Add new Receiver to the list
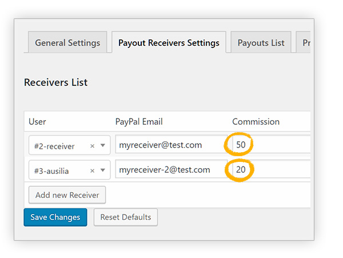Screen dimensions: 343x258 [67, 195]
